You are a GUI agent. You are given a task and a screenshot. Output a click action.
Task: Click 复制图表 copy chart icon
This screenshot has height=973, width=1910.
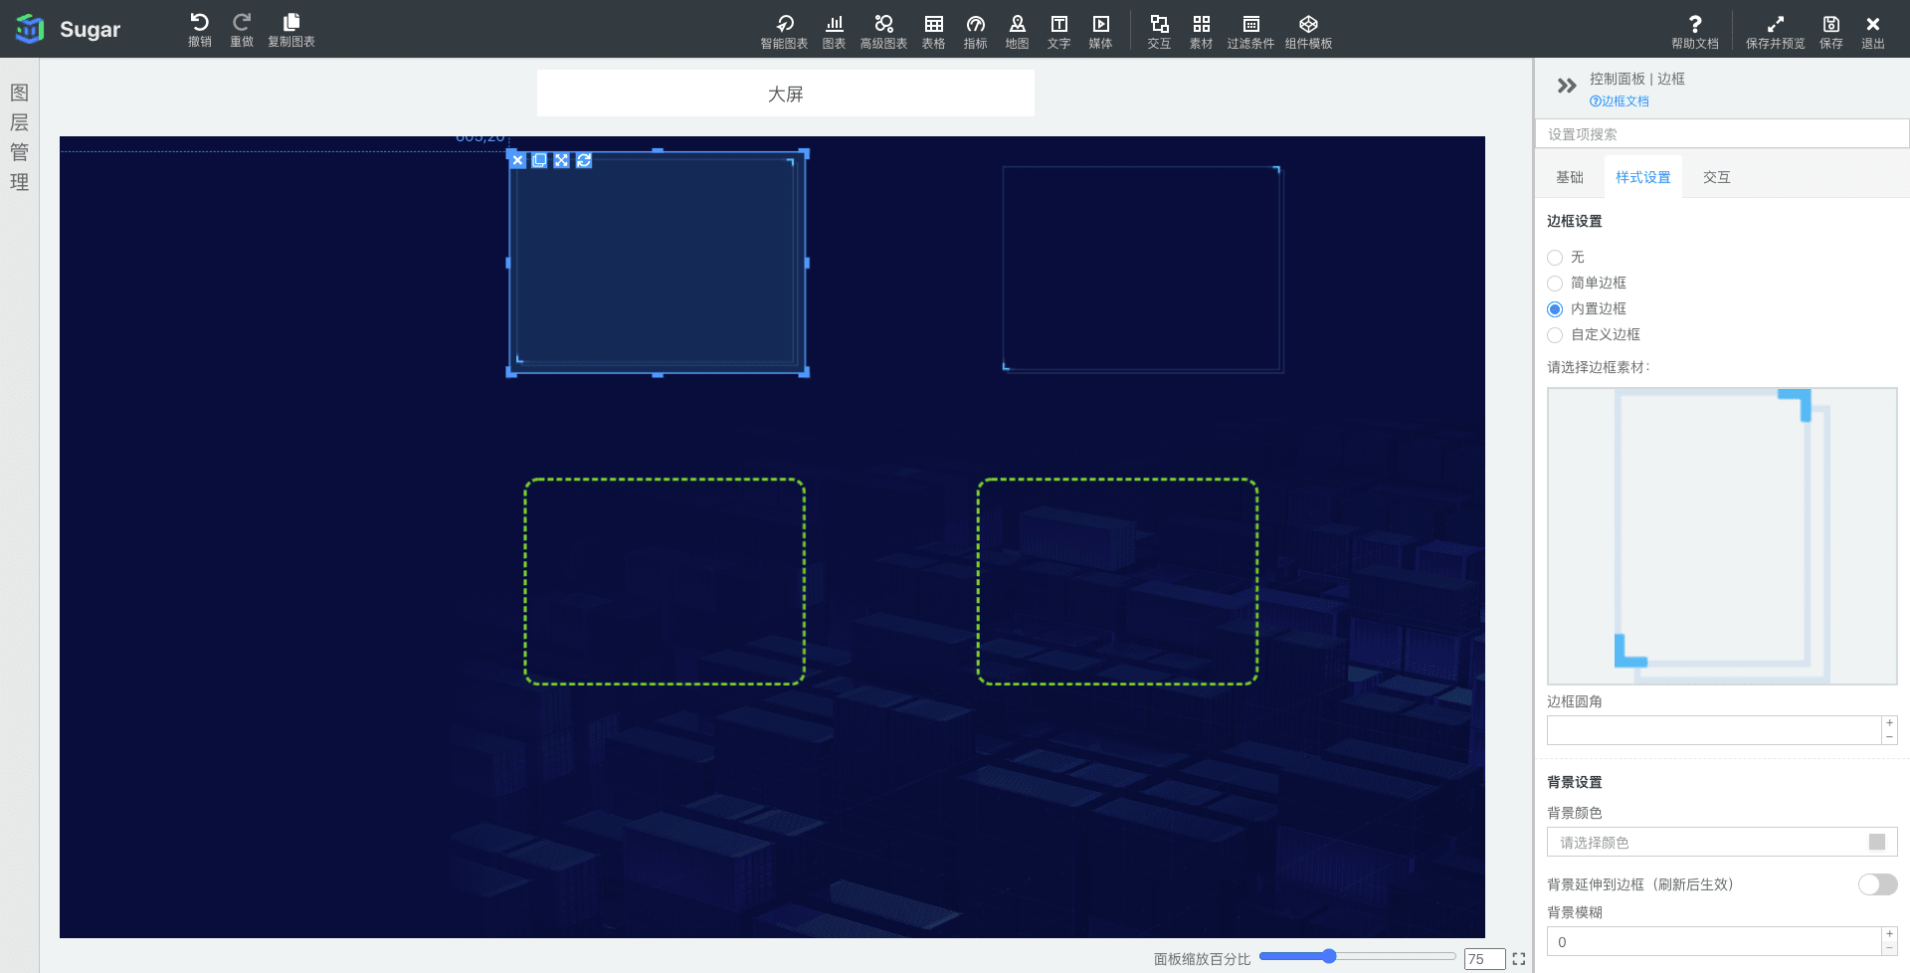[291, 30]
